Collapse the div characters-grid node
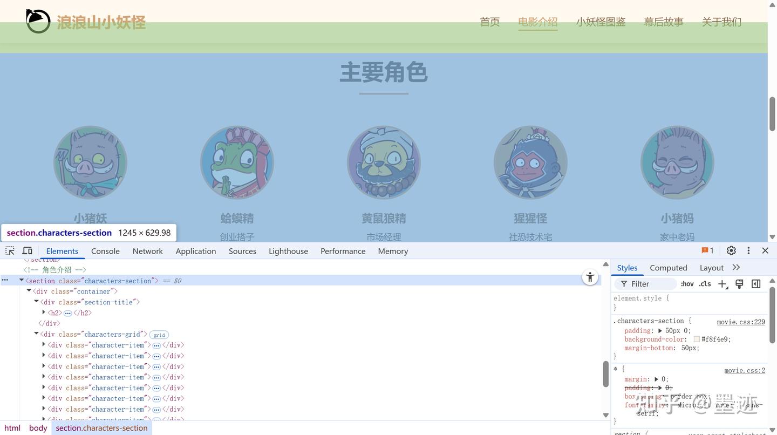777x435 pixels. 36,334
